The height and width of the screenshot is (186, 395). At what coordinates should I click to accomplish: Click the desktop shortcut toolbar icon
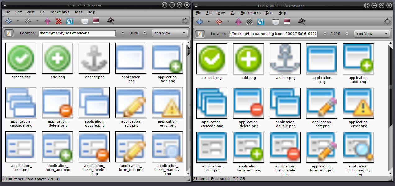(x=95, y=21)
